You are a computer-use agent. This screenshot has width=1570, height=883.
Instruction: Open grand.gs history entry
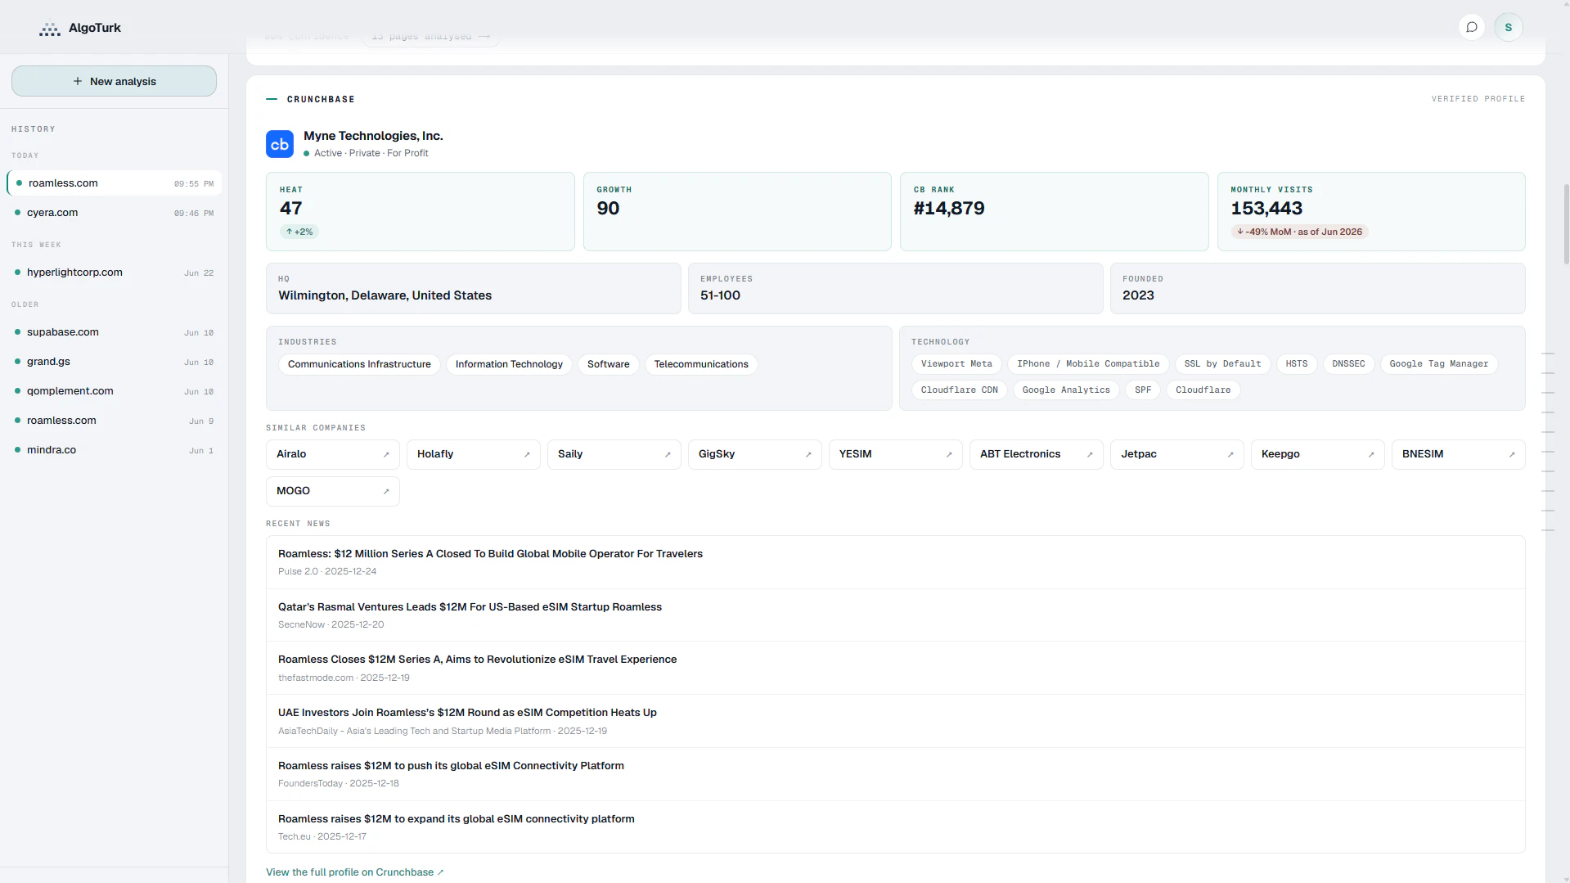[x=115, y=362]
